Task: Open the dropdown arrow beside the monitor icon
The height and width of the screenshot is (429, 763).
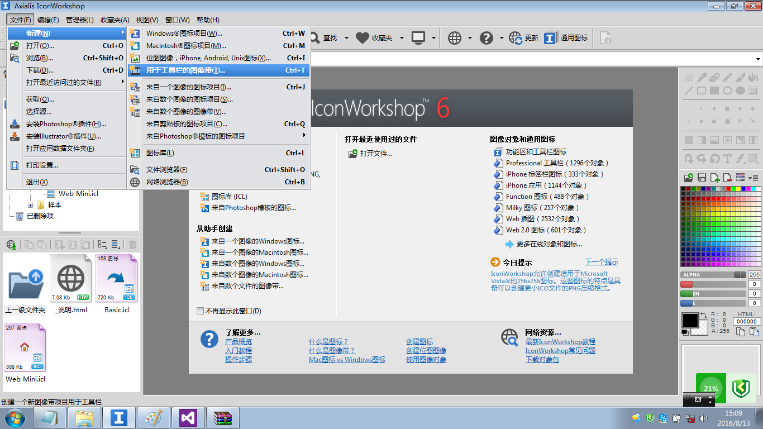Action: pyautogui.click(x=433, y=37)
